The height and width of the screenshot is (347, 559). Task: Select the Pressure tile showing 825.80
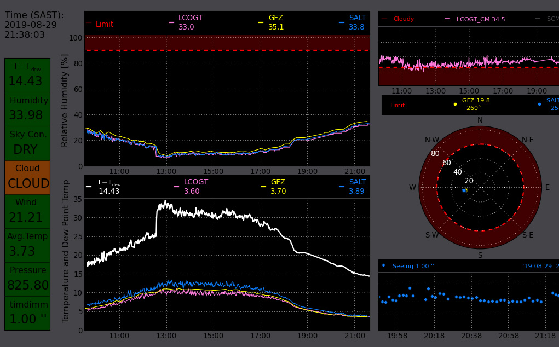pos(27,279)
